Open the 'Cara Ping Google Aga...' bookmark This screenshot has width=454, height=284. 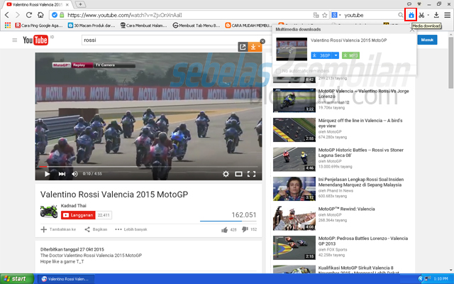point(39,26)
